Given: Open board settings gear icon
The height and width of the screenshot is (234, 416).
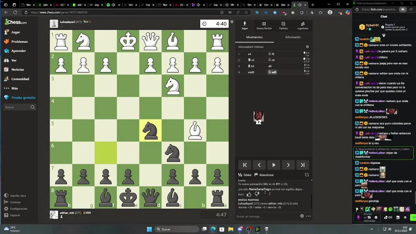Looking at the screenshot, I should tap(232, 22).
